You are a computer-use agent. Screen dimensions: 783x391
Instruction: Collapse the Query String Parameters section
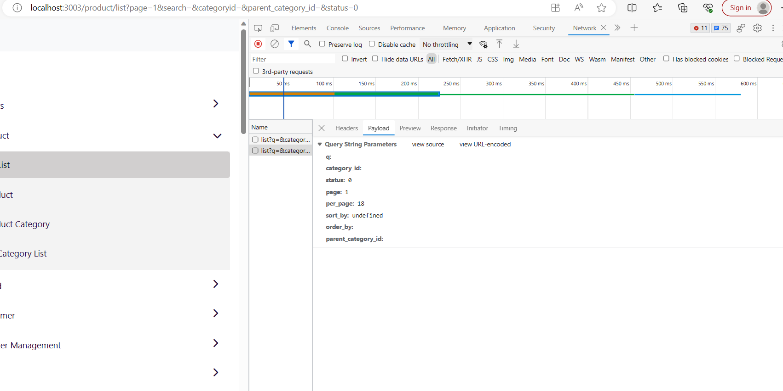pyautogui.click(x=320, y=144)
